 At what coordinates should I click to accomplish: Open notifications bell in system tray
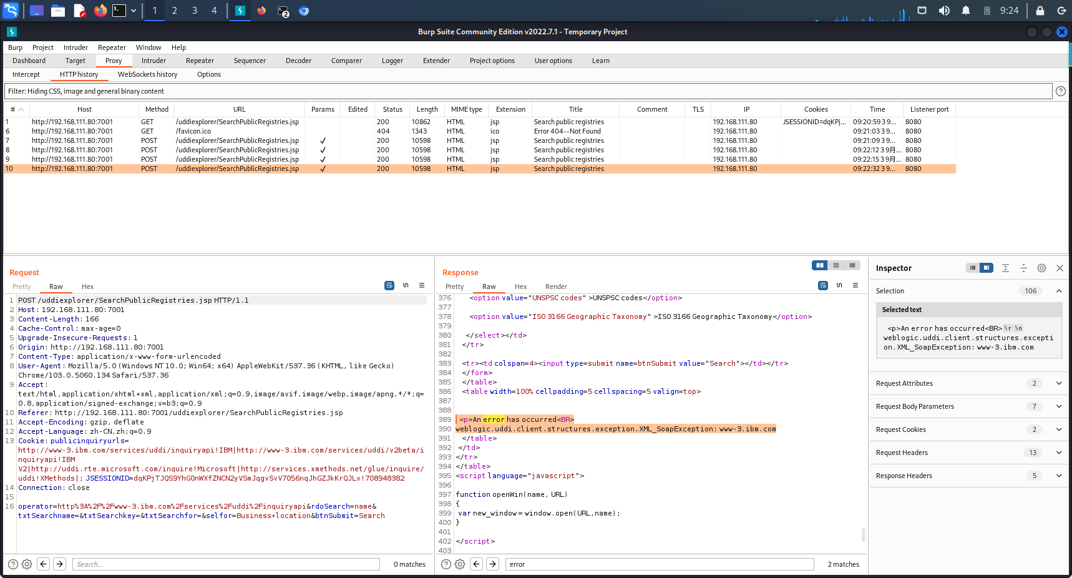[x=966, y=11]
